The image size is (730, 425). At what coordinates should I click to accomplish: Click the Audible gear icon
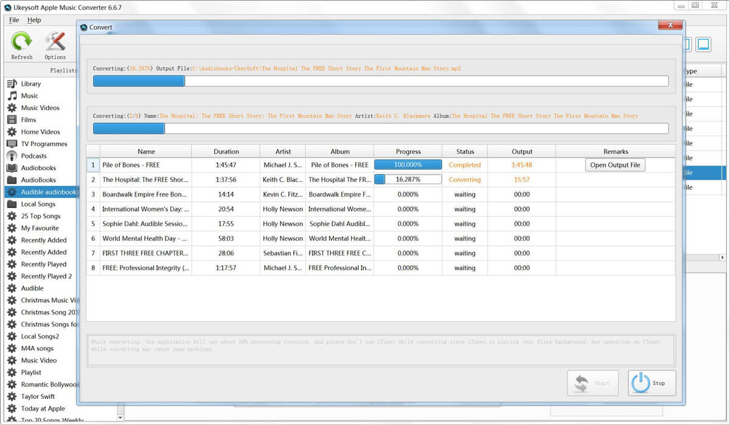pyautogui.click(x=12, y=288)
